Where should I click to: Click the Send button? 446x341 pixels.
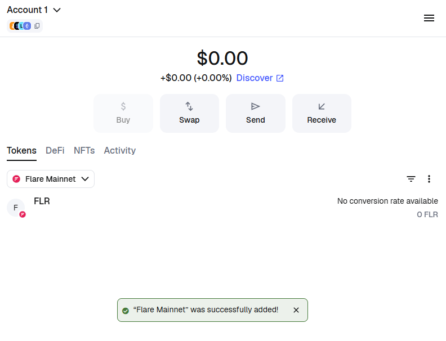point(256,113)
